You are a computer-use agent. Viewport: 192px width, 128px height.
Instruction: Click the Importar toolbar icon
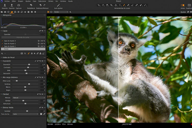5,5
